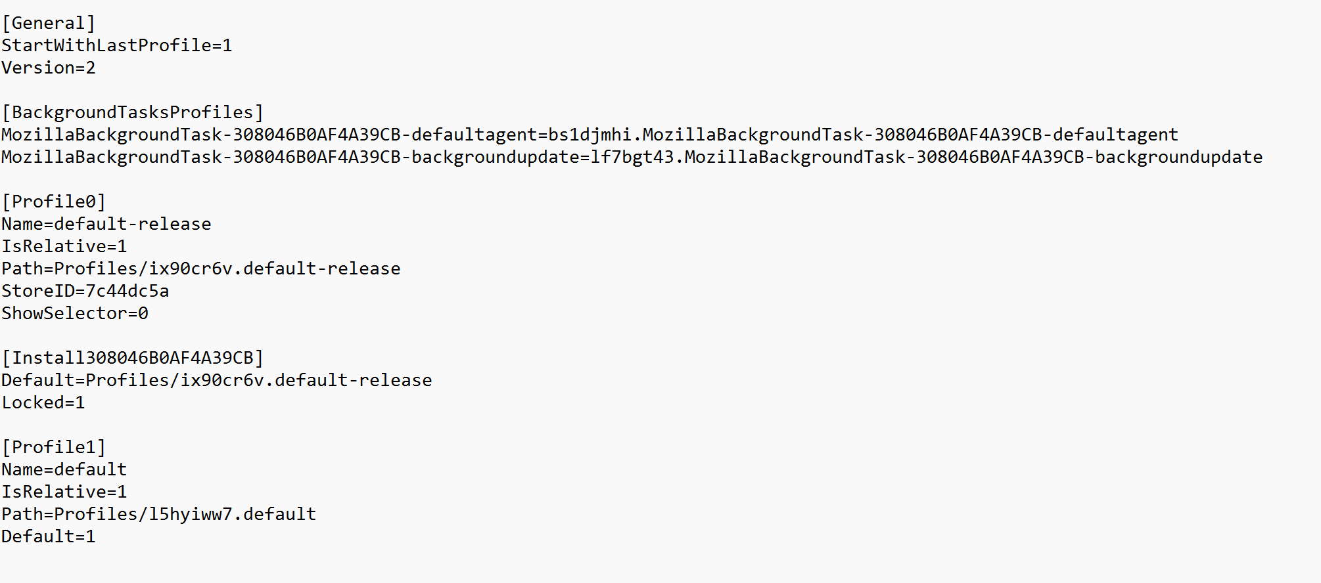Screen dimensions: 1321x583
Task: Click the [Install308046B0AF4A39CB] header
Action: click(133, 358)
